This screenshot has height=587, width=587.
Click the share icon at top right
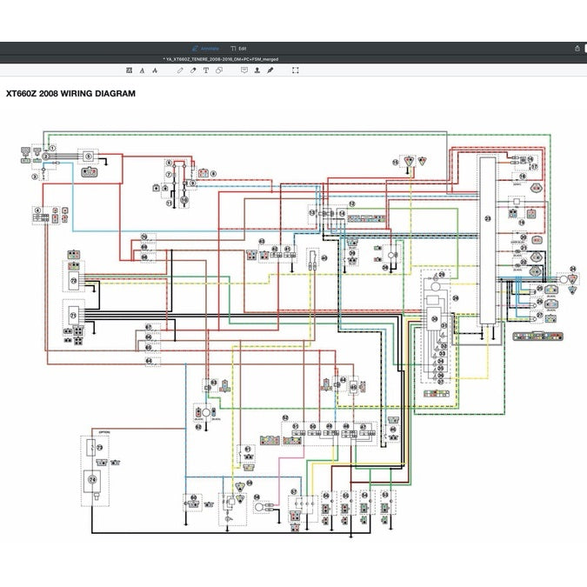pyautogui.click(x=577, y=48)
